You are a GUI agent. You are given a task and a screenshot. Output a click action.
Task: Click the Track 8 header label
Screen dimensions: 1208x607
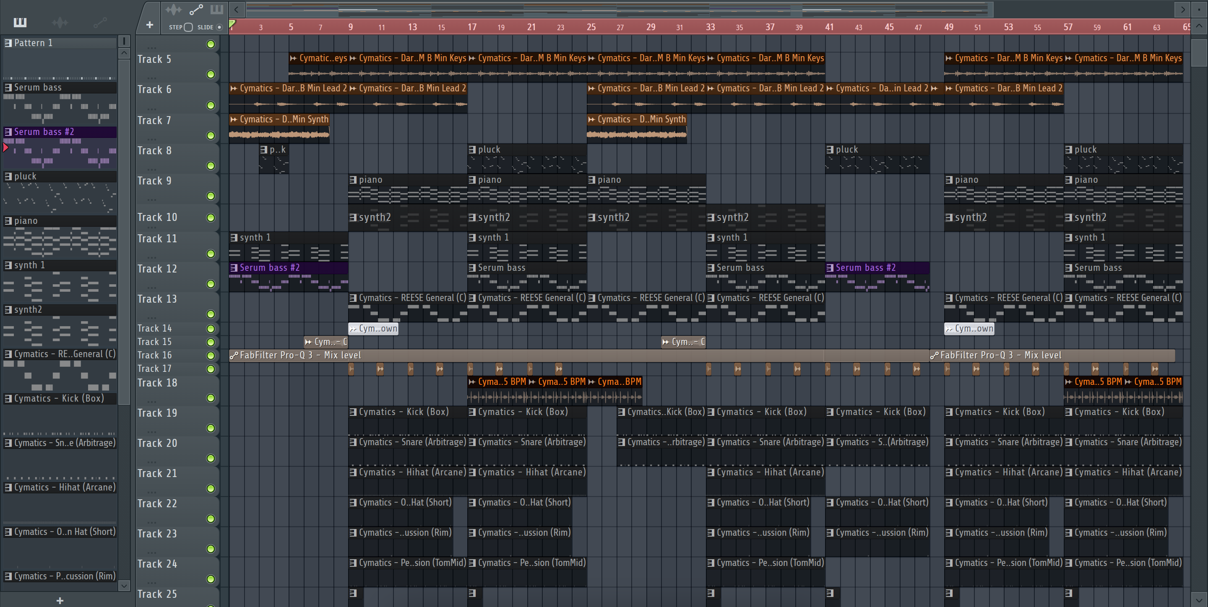point(154,150)
